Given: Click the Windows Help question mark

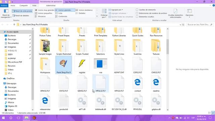Looking at the screenshot, I should pos(214,5).
